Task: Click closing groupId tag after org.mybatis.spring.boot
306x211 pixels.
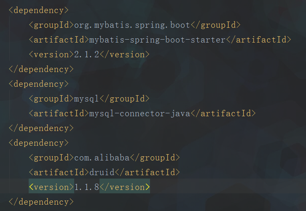Action: coord(215,25)
